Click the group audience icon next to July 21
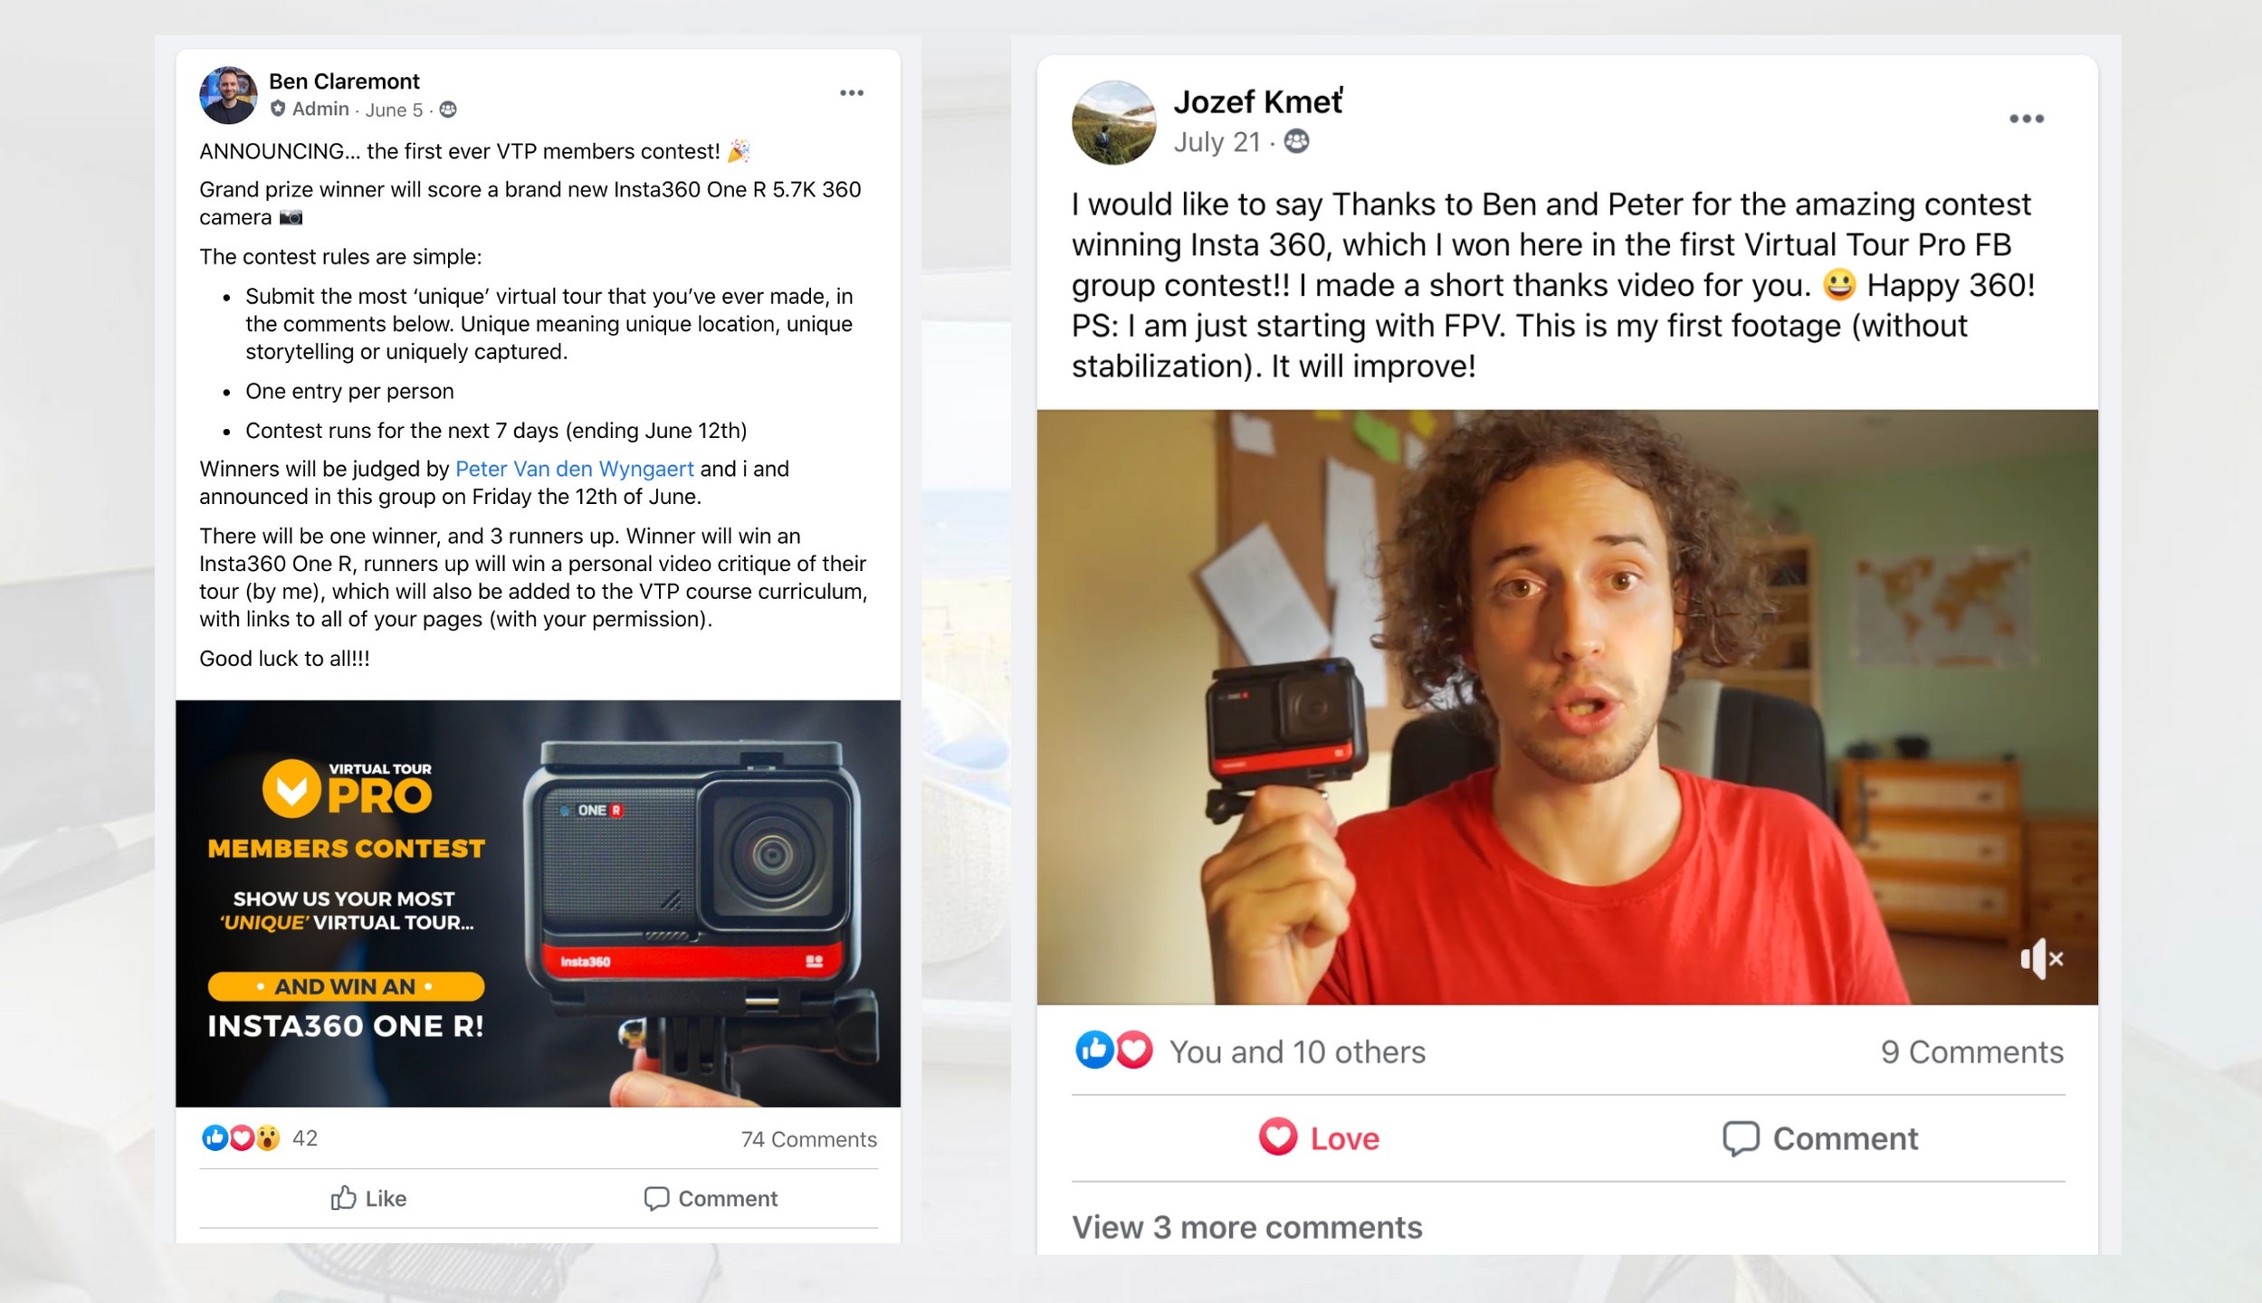 (1296, 141)
